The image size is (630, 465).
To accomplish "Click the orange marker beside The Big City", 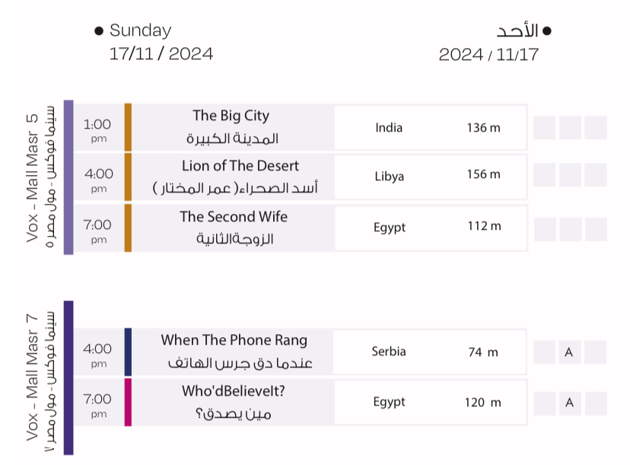I will click(x=128, y=127).
